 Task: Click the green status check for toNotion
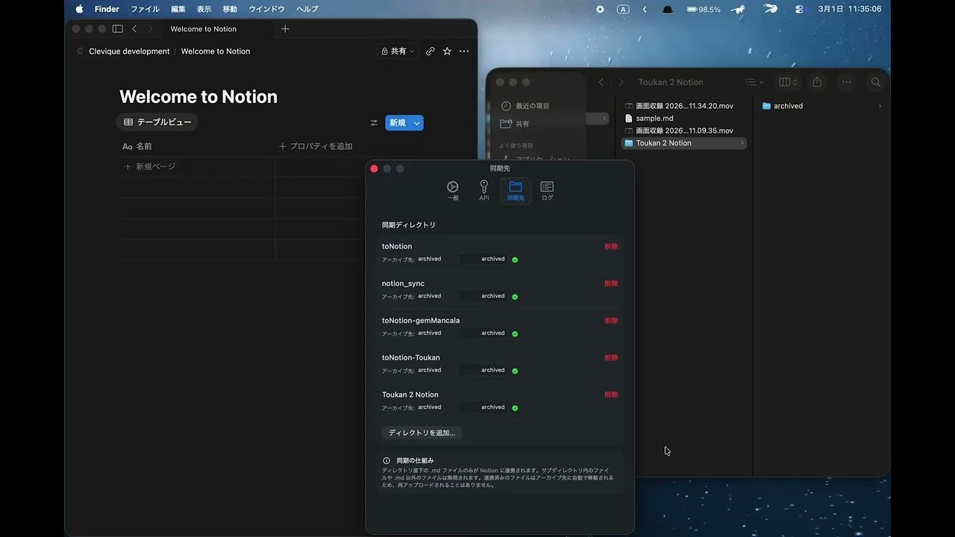[515, 260]
